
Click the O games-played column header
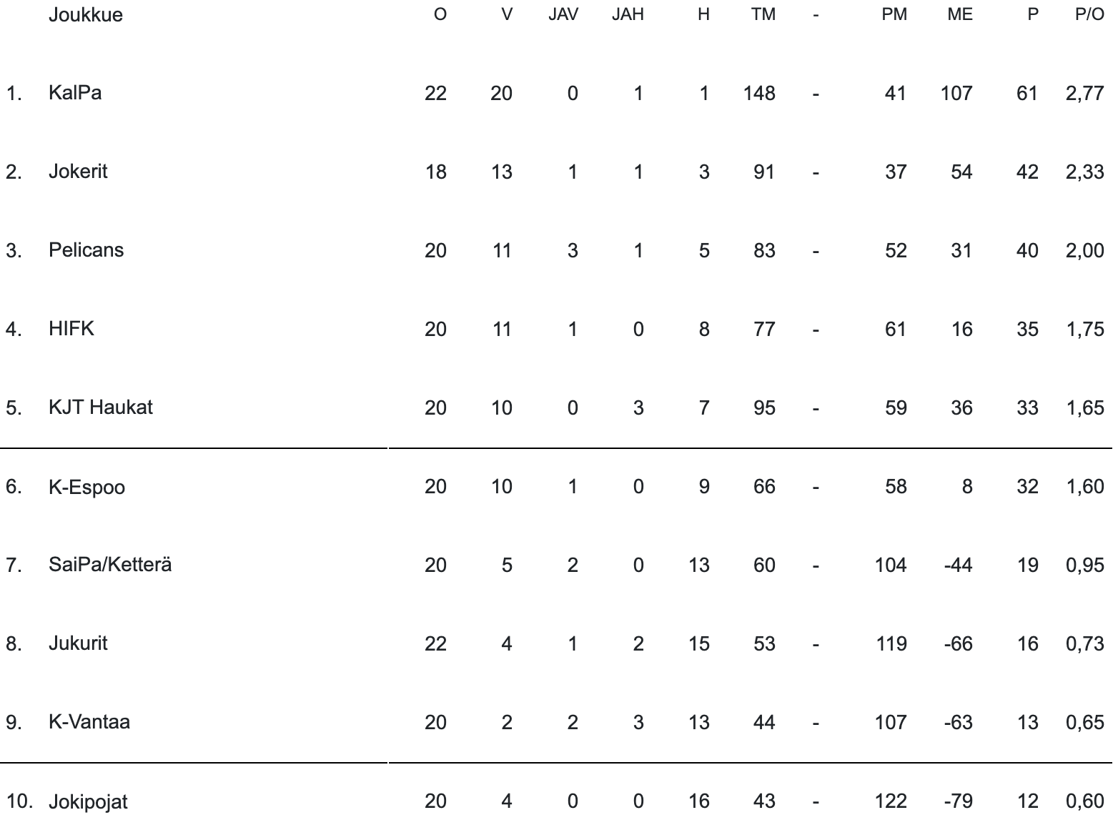pos(440,15)
